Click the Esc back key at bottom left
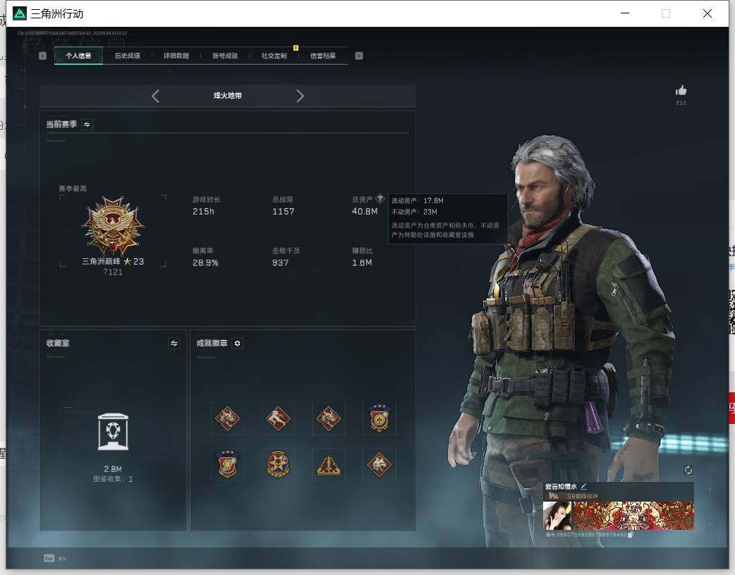This screenshot has height=575, width=735. click(x=49, y=558)
